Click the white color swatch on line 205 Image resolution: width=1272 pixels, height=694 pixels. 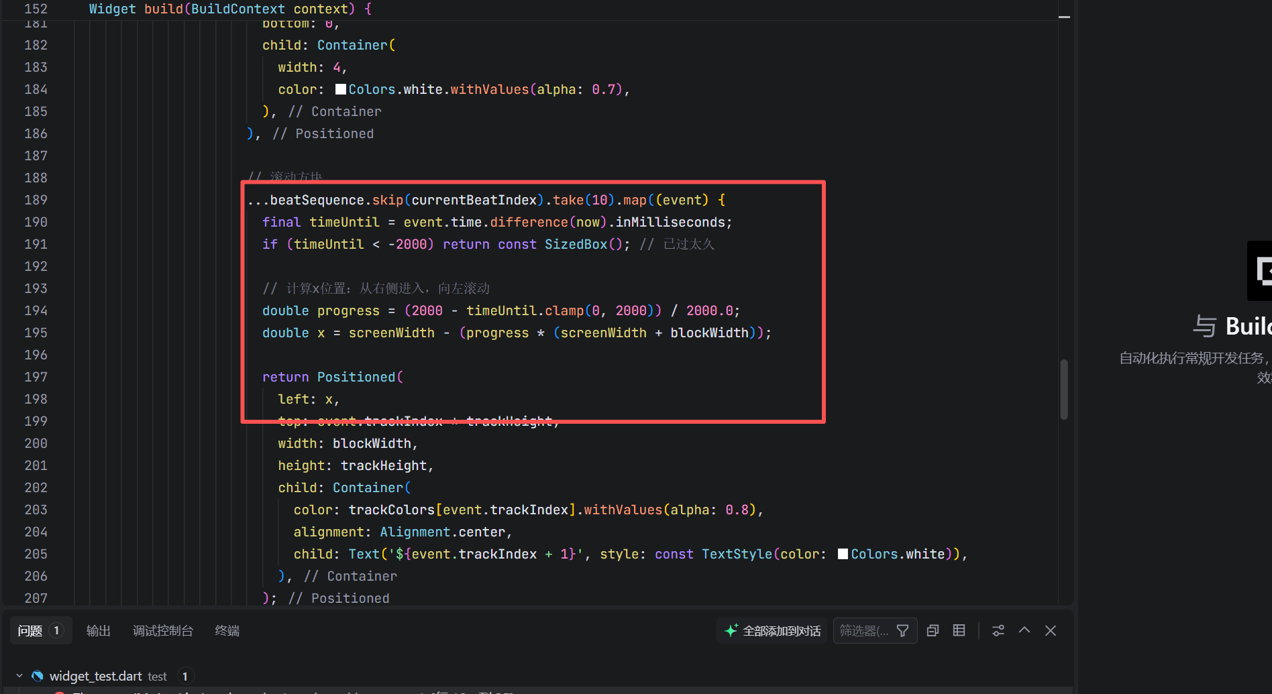click(843, 554)
